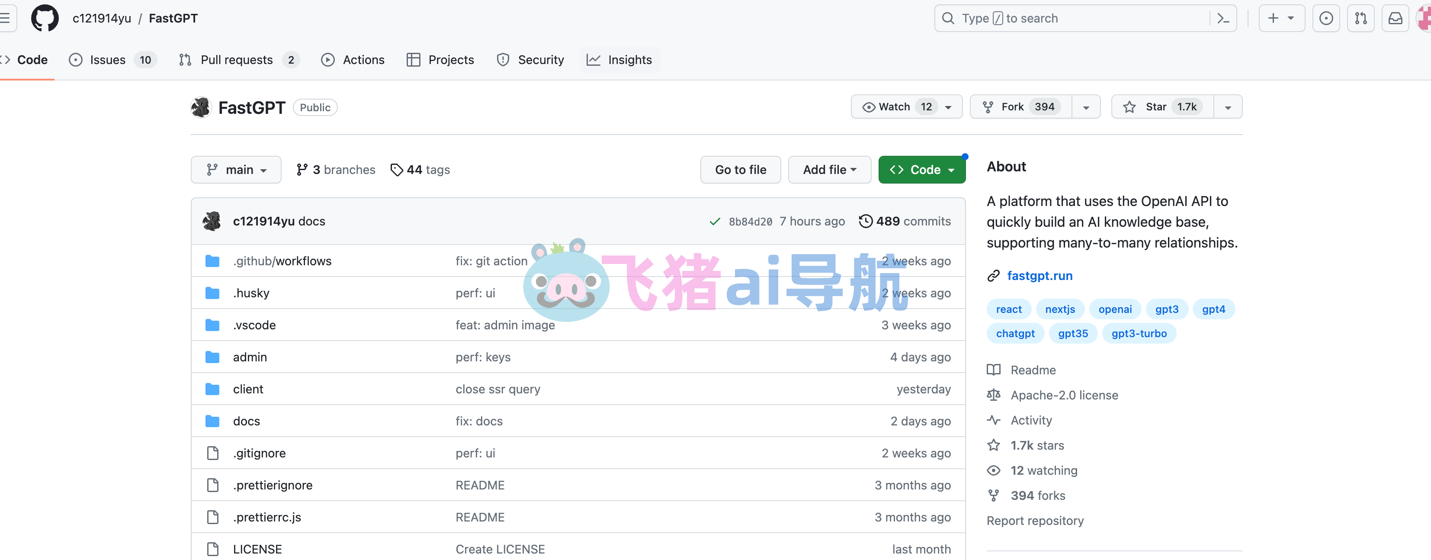Screen dimensions: 1431x560
Task: Open the Pull requests tab
Action: [239, 60]
